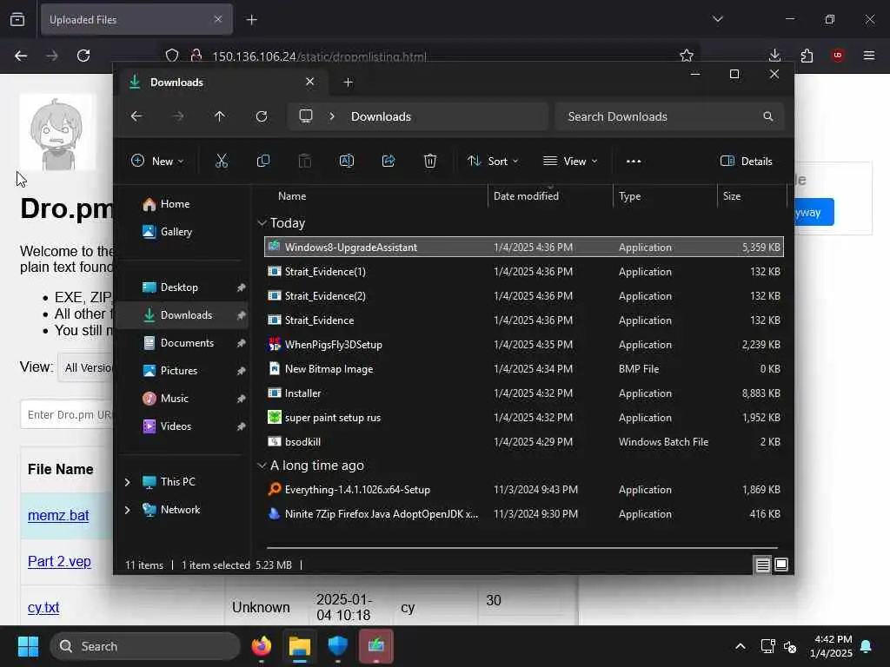The width and height of the screenshot is (890, 667).
Task: Open the See more three-dots menu
Action: [634, 161]
